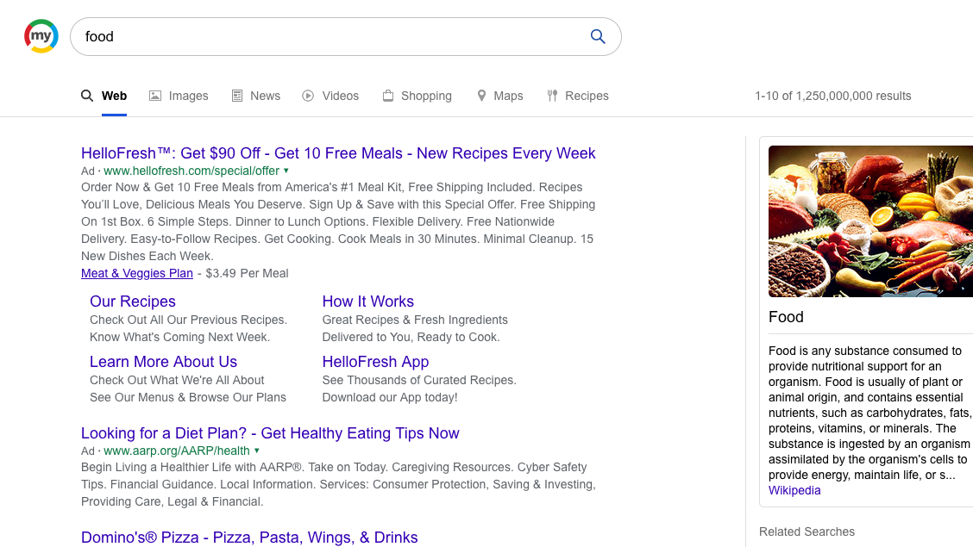Visit www.aarp.org/AARP/health URL

coord(177,451)
